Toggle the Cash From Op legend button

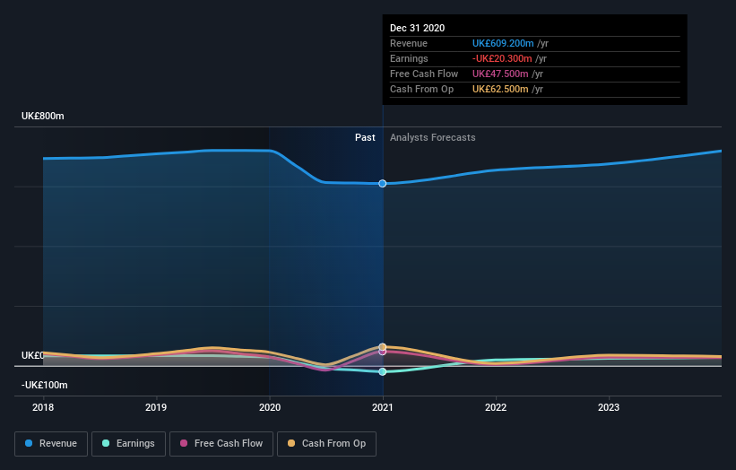point(326,444)
